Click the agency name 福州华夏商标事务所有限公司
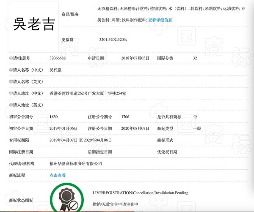The height and width of the screenshot is (212, 254). click(75, 163)
